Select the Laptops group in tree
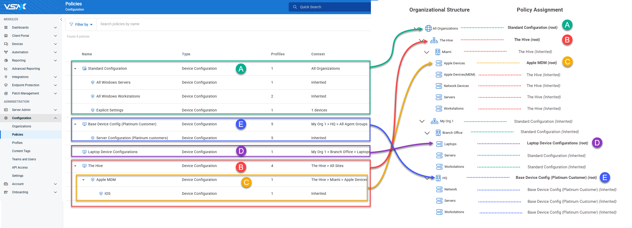 point(450,144)
